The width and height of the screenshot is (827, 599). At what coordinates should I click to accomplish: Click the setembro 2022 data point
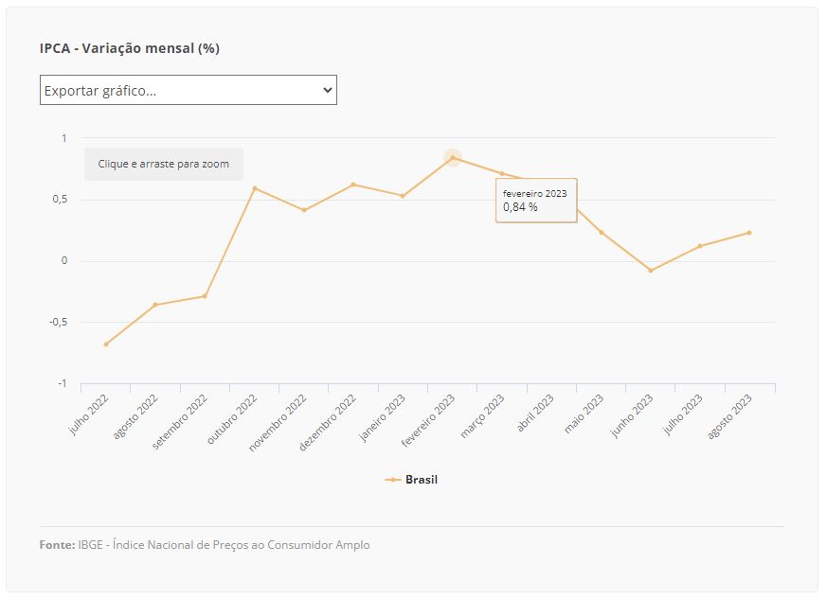point(205,296)
